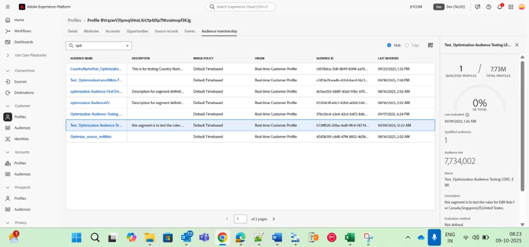Open the Dev (NLD2) sandbox selector
The width and height of the screenshot is (529, 247).
pyautogui.click(x=450, y=7)
